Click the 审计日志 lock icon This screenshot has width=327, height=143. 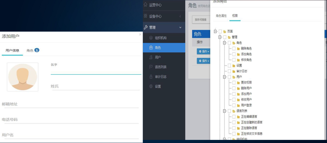[x=151, y=77]
